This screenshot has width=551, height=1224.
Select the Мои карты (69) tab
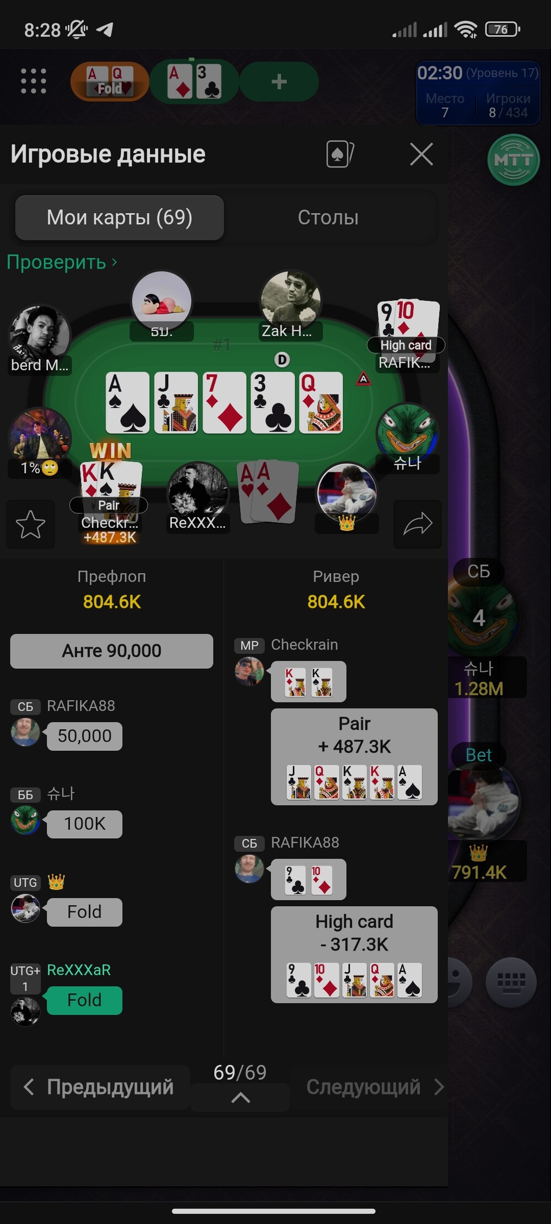(x=120, y=218)
